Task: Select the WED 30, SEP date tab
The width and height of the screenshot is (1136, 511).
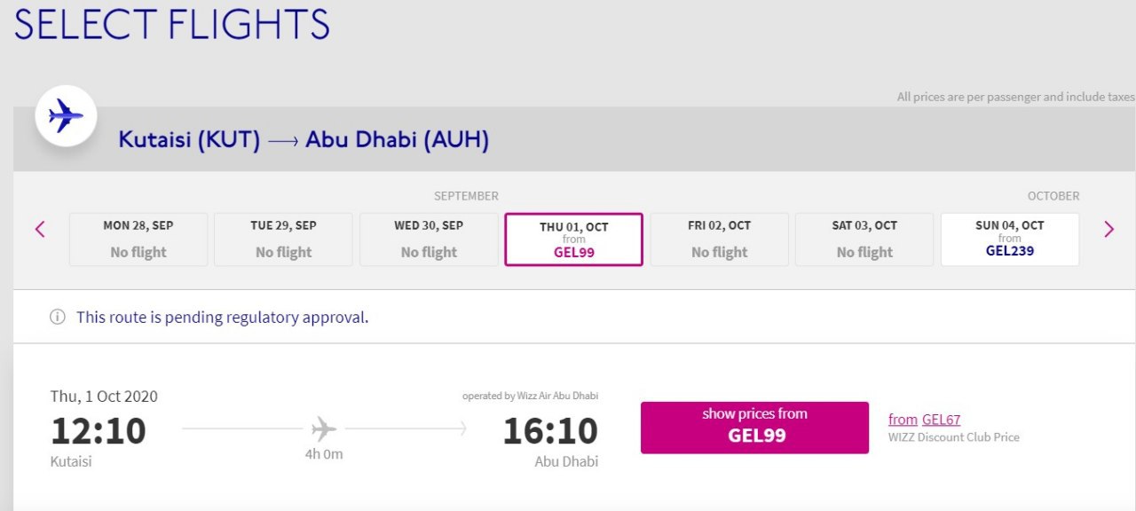Action: (429, 240)
